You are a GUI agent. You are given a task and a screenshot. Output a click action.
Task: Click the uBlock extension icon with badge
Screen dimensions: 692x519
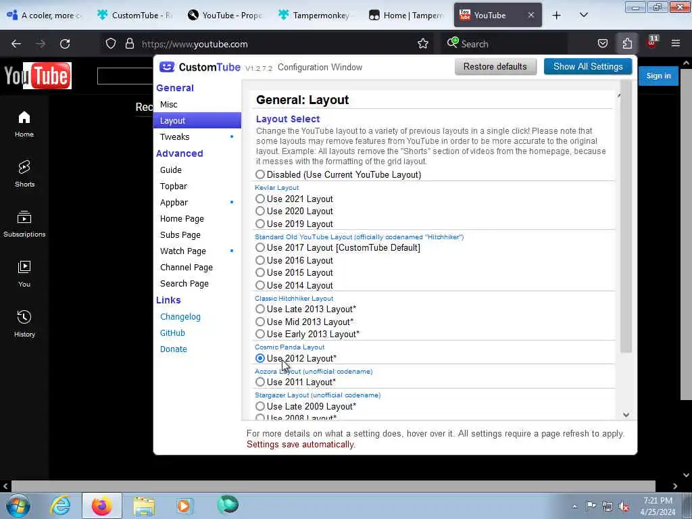pyautogui.click(x=652, y=42)
